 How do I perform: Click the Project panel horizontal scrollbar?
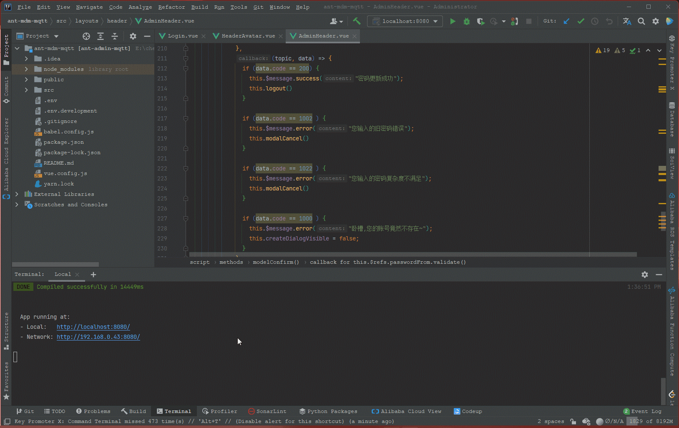[x=55, y=265]
